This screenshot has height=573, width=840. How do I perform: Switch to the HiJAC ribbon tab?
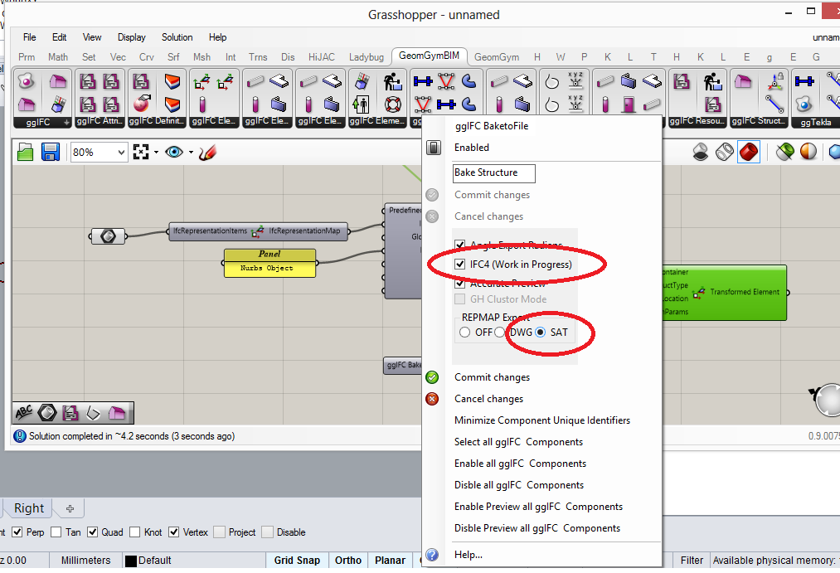(x=322, y=56)
